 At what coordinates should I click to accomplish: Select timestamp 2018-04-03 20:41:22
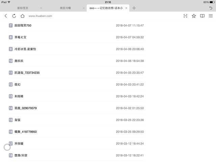click(130, 85)
